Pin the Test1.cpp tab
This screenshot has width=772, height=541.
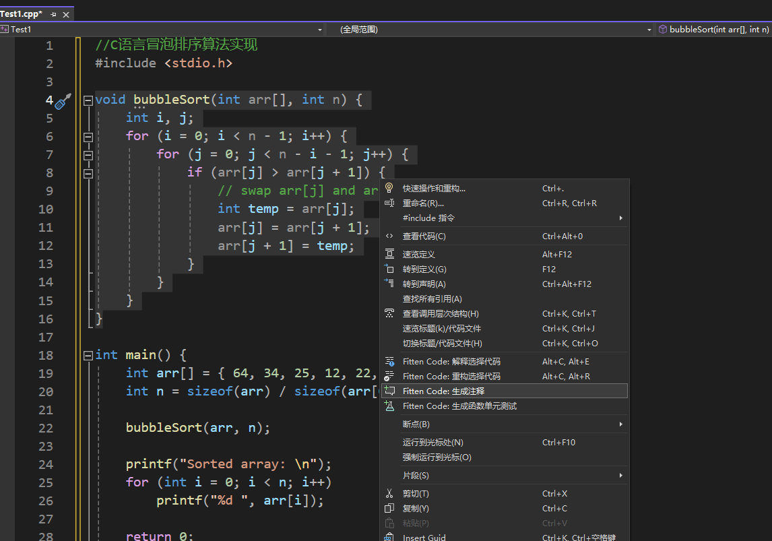click(x=54, y=14)
